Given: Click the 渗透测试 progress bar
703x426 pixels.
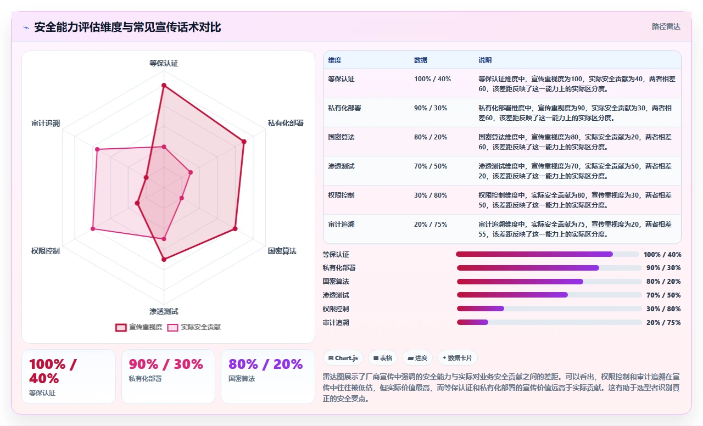Looking at the screenshot, I should coord(549,295).
